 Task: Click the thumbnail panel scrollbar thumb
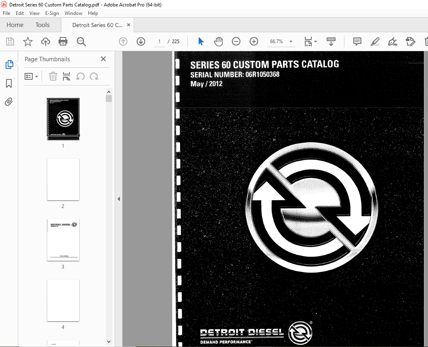109,98
